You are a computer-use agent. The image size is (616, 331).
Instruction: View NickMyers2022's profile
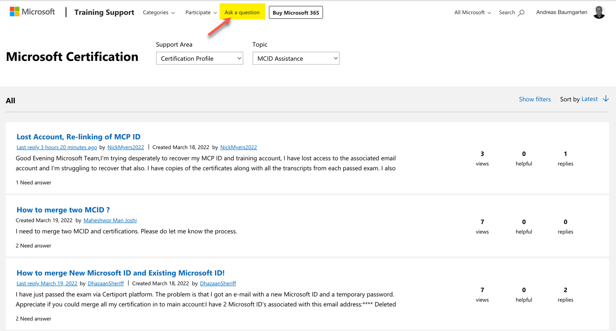coord(126,147)
